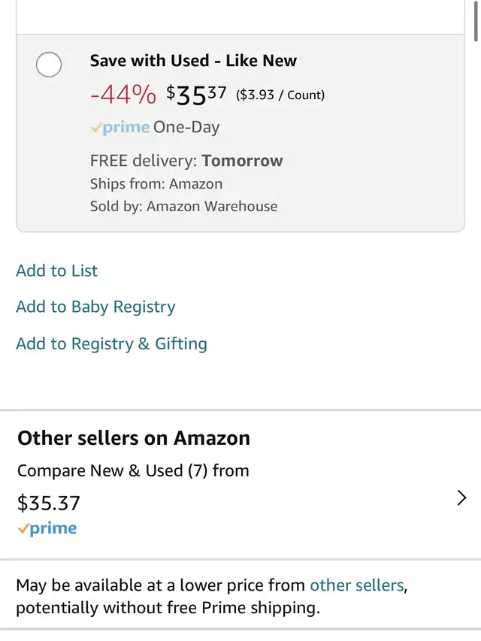Click Add to Baby Registry link
This screenshot has width=481, height=641.
coord(95,307)
